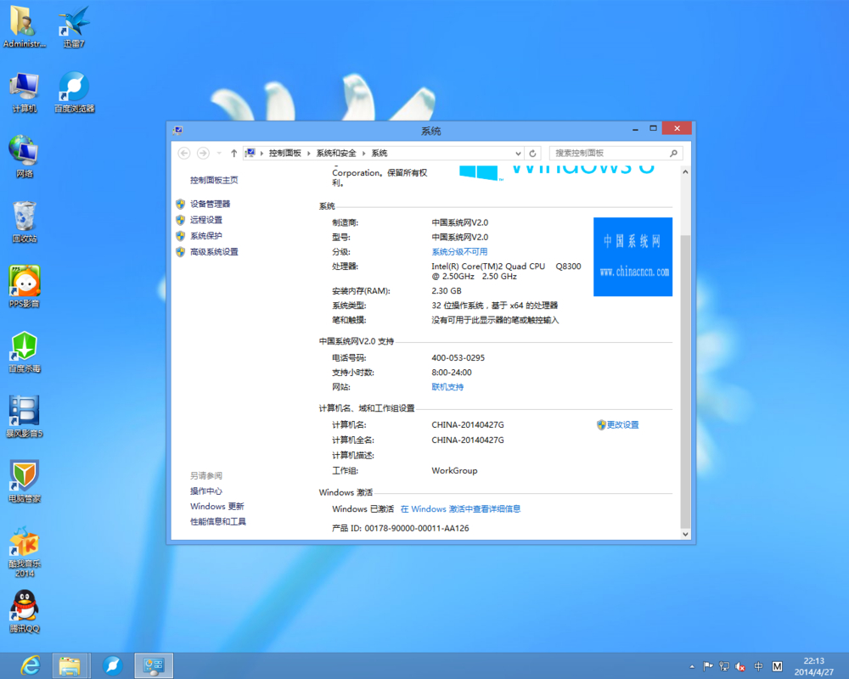The height and width of the screenshot is (679, 849).
Task: Open 控制面板主页 link
Action: coord(214,180)
